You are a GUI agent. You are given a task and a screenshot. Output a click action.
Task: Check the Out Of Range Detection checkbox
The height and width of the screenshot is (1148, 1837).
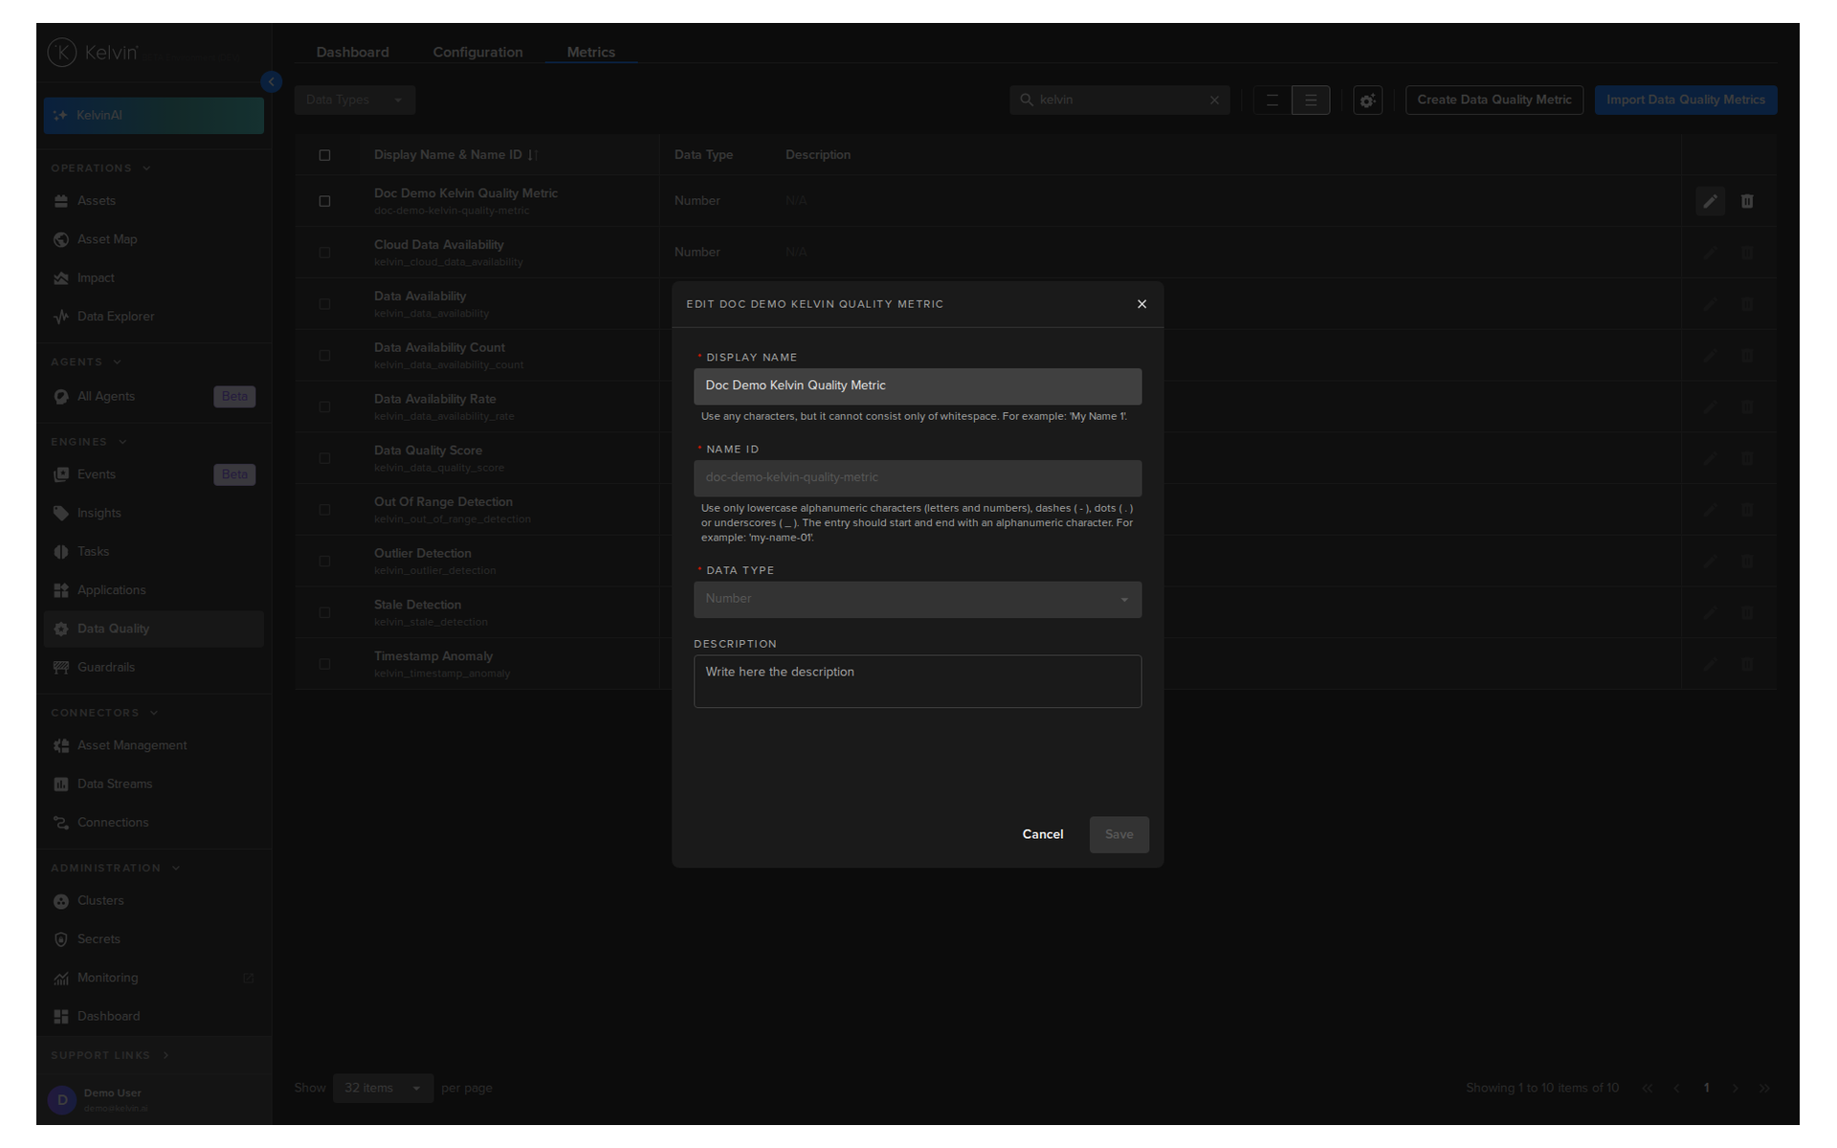pos(324,511)
